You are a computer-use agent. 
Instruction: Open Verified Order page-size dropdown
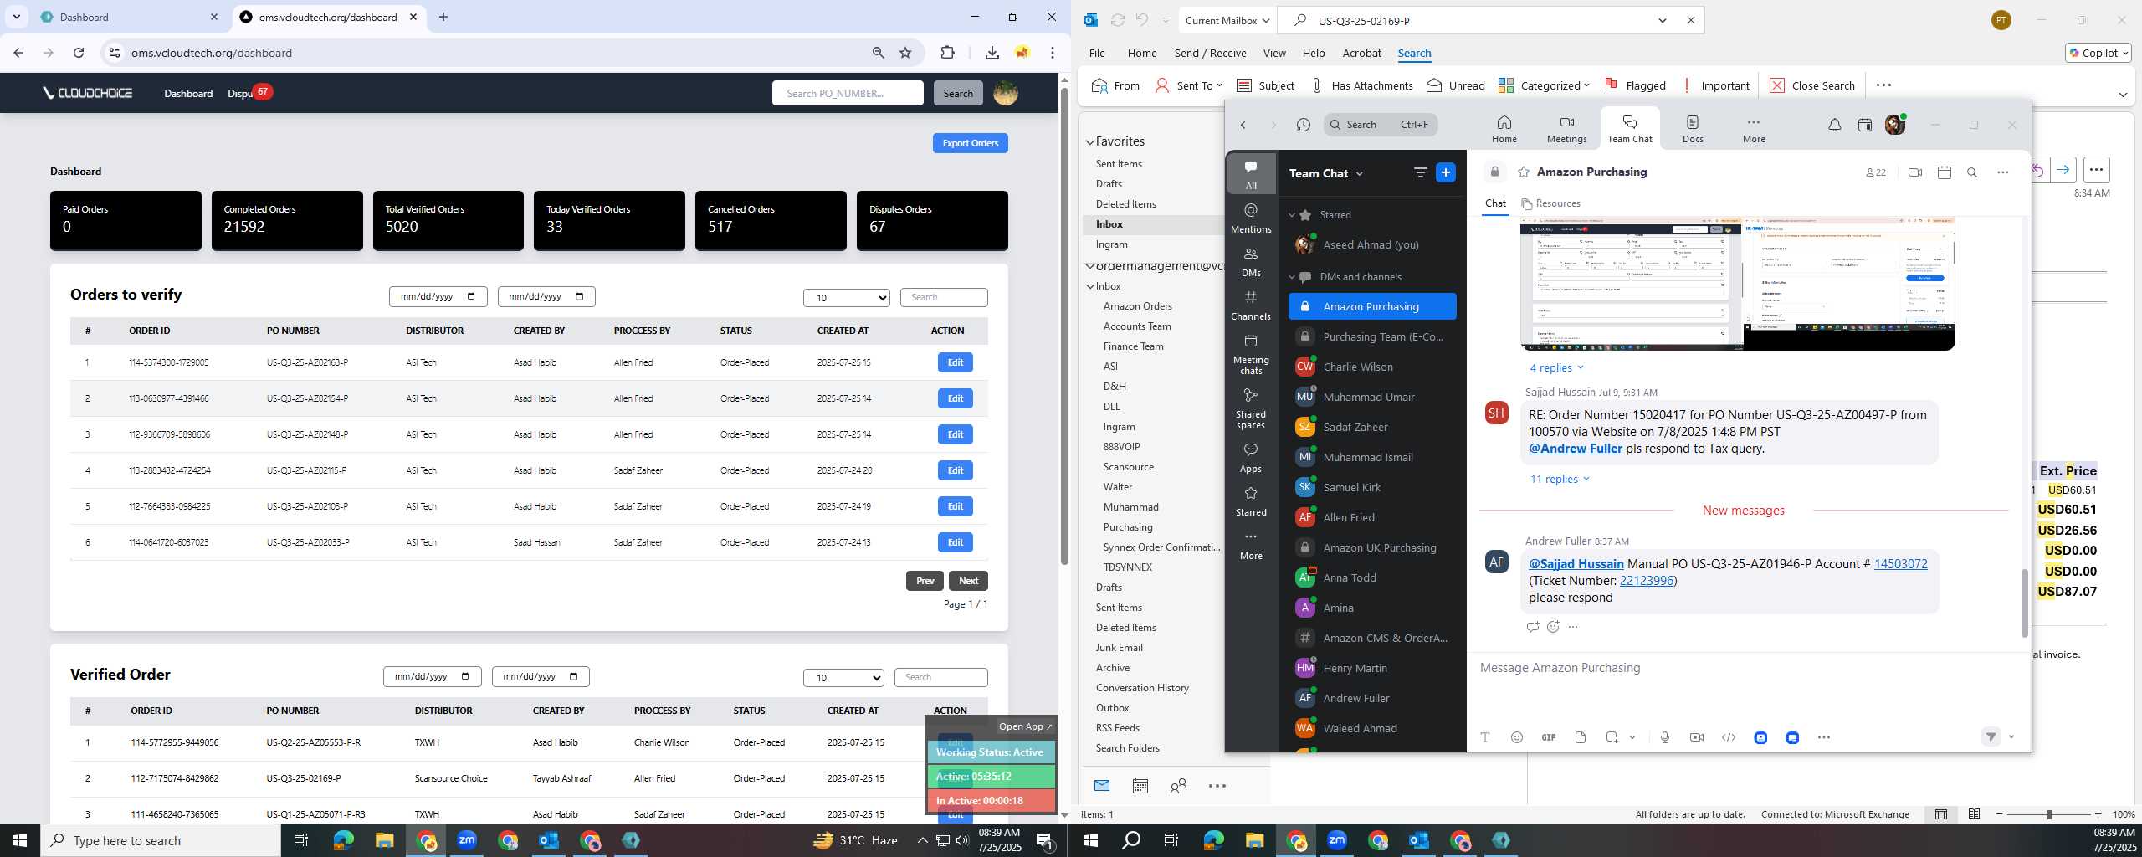843,678
